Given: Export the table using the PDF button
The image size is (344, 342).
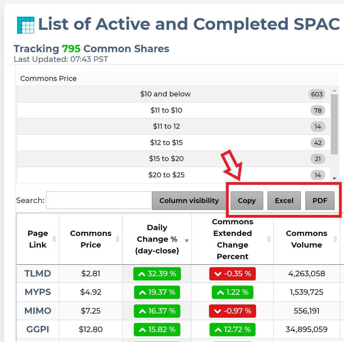Looking at the screenshot, I should 320,201.
